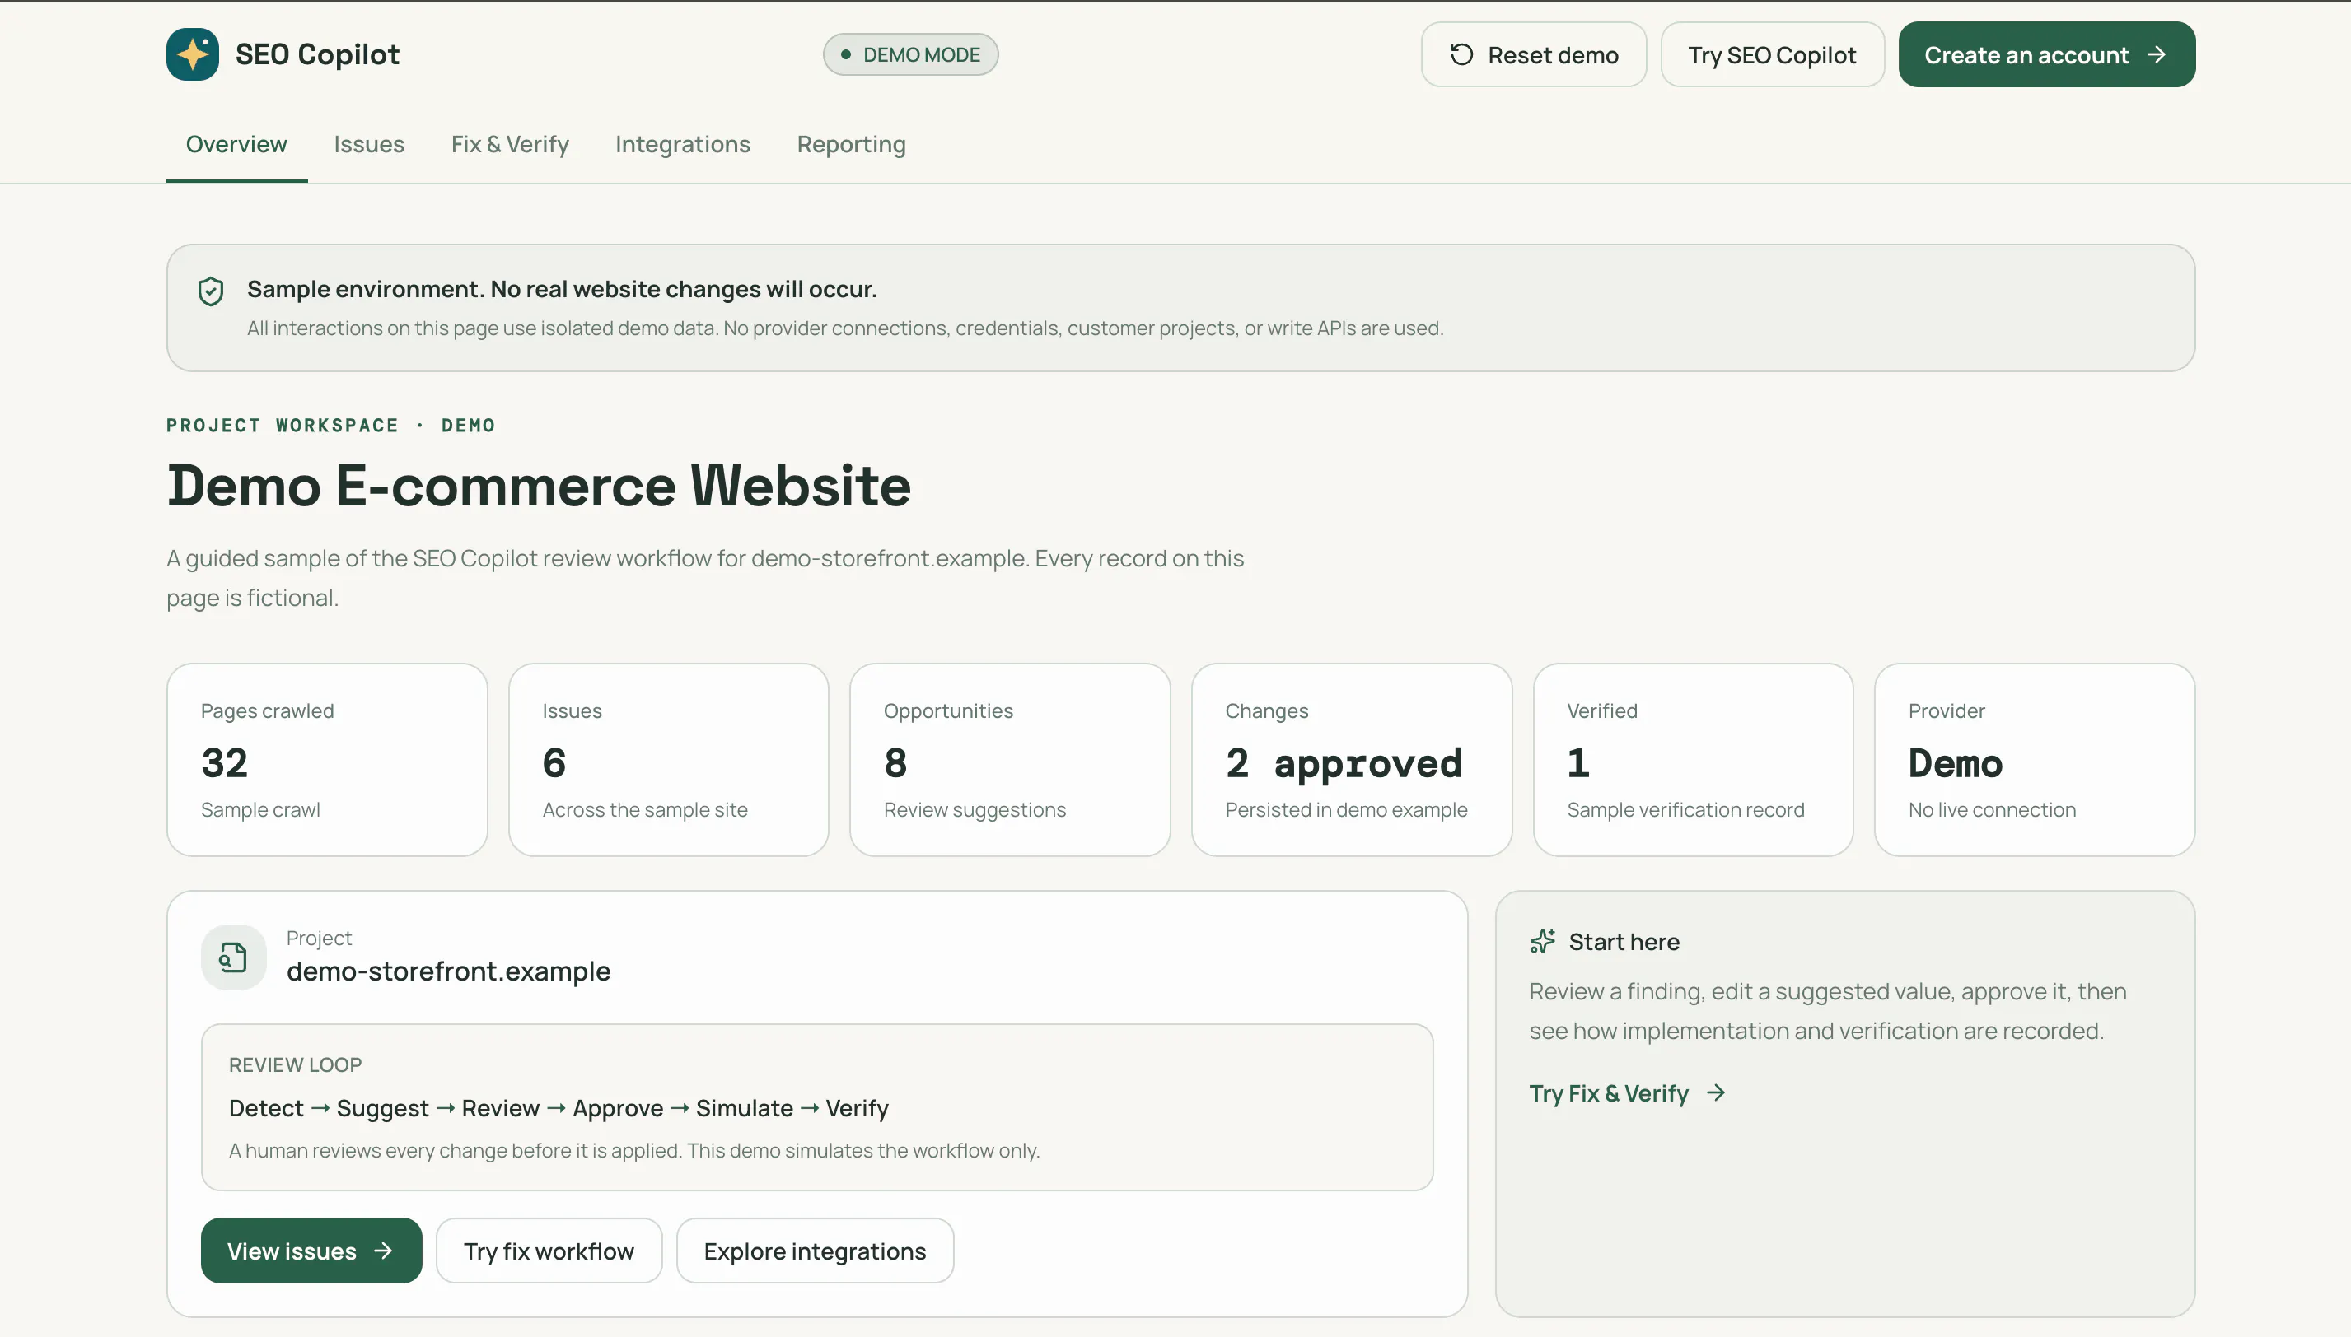The height and width of the screenshot is (1337, 2351).
Task: Click 'PROJECT WORKSPACE · DEMO' label
Action: [x=331, y=425]
